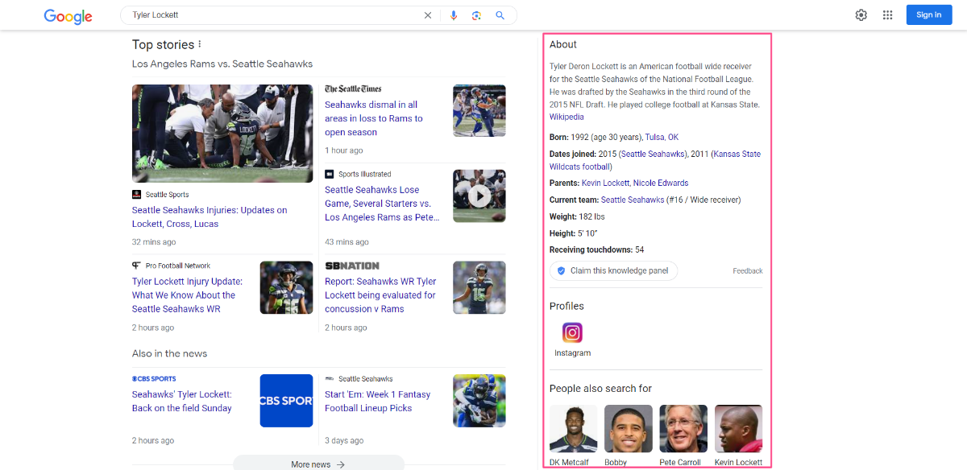Viewport: 967px width, 470px height.
Task: Open 'Seattle Seahawks Lose Game, Several Starters' article
Action: pyautogui.click(x=382, y=204)
